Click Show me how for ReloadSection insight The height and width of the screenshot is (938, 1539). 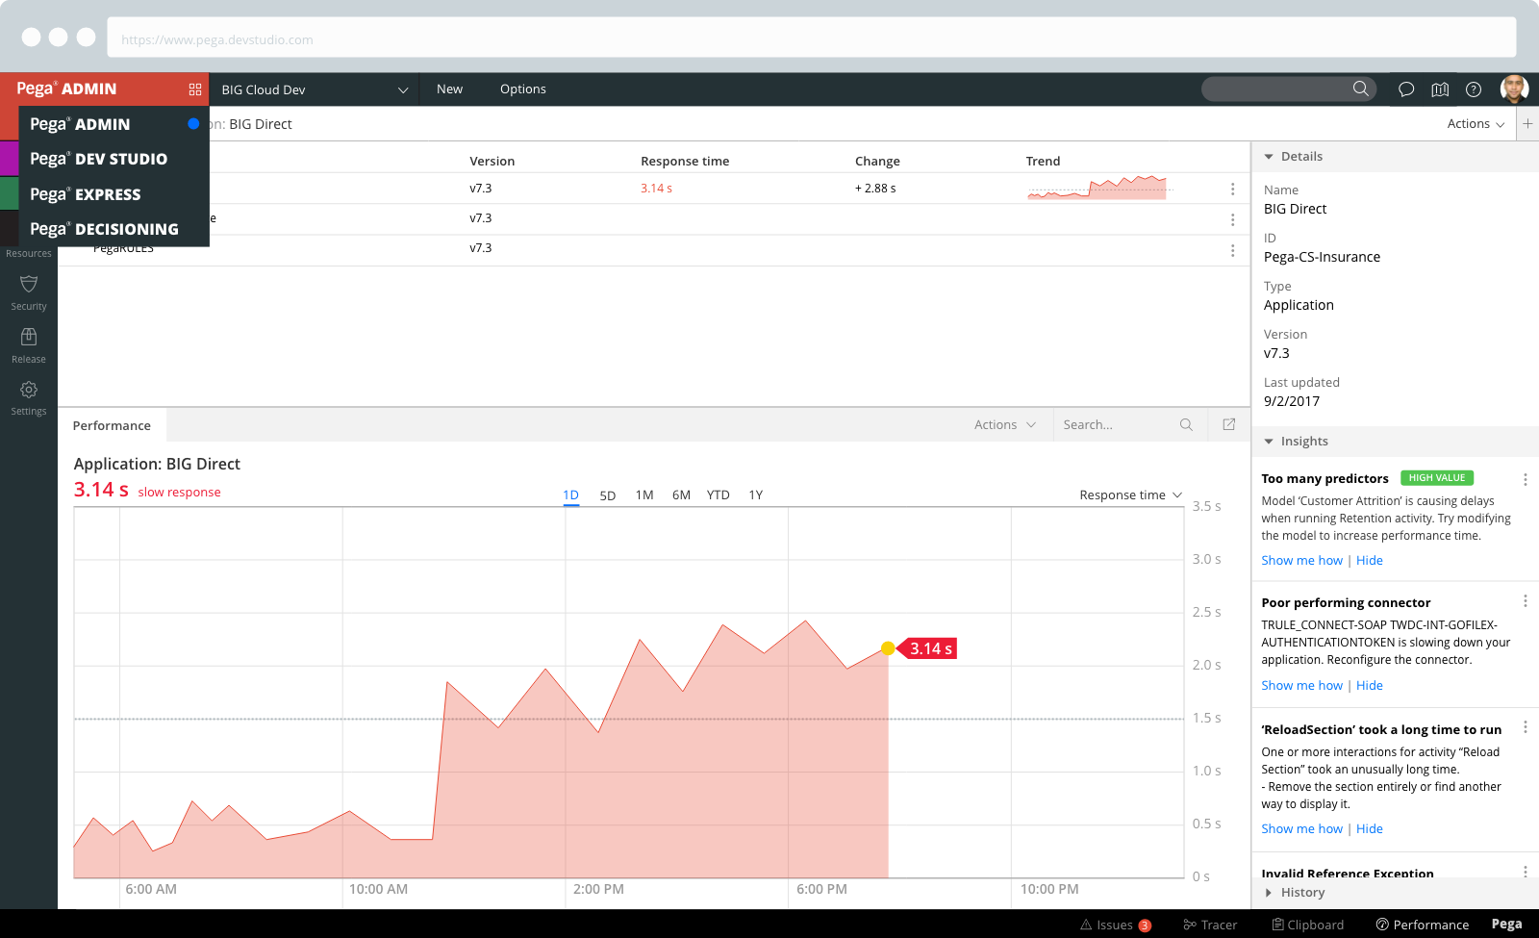[1301, 828]
